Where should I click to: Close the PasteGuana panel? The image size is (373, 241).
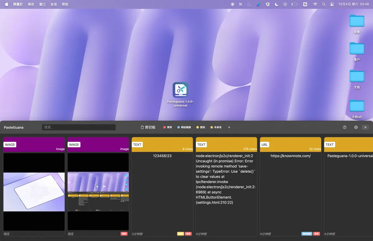[x=365, y=127]
